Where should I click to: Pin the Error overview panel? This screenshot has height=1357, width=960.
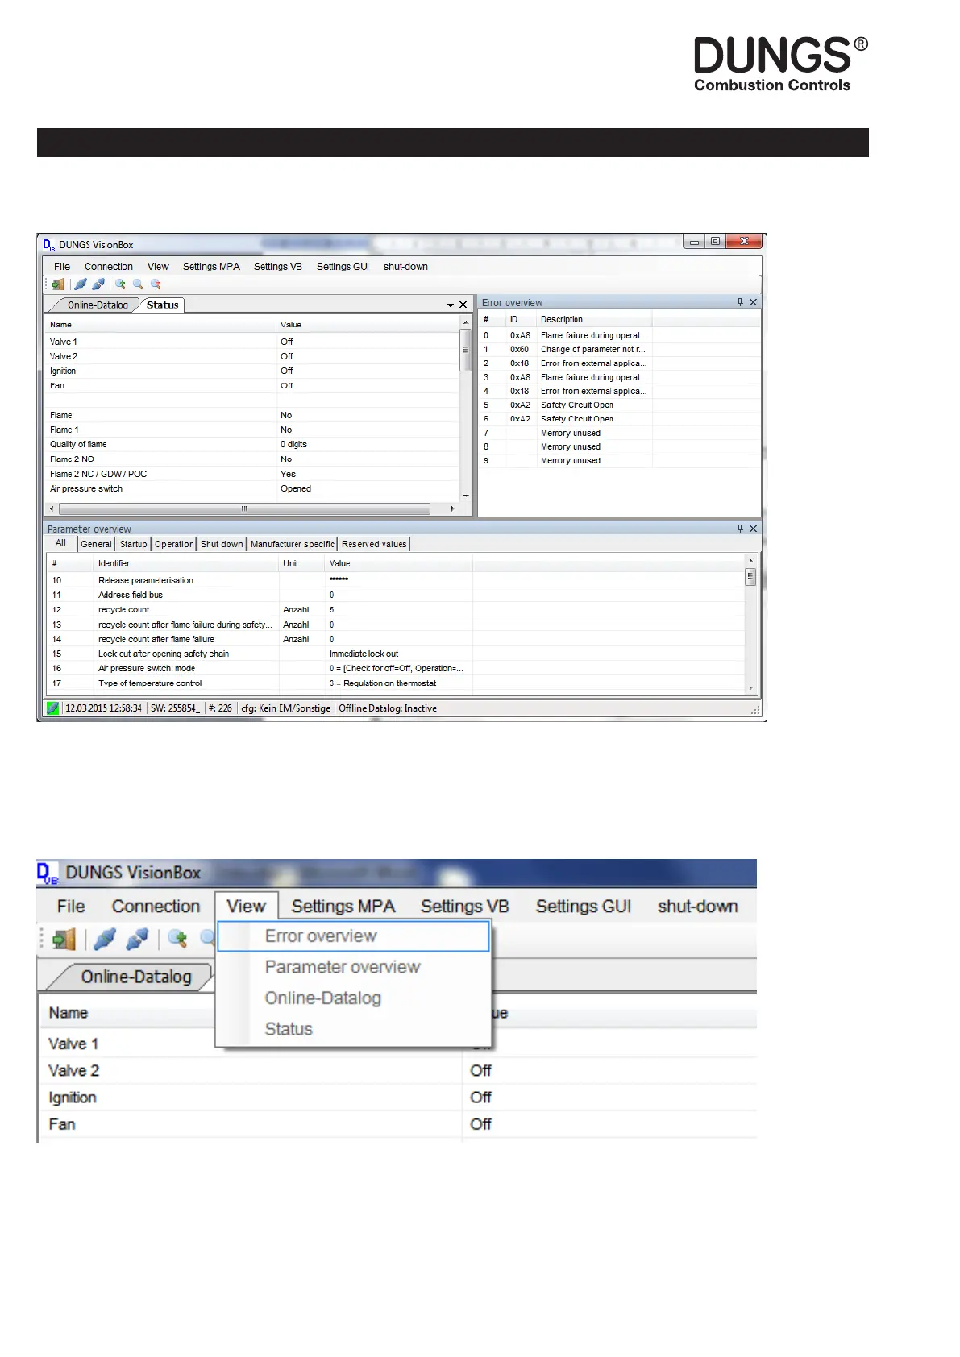(740, 302)
